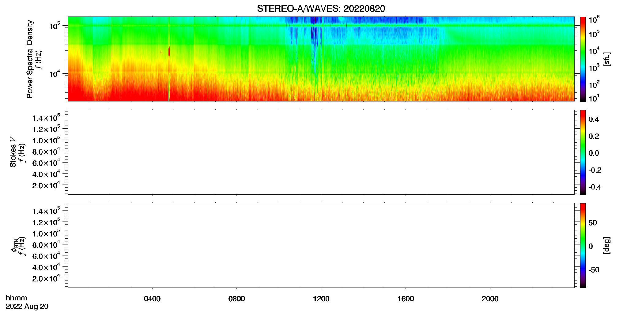Click the 1.0×10^5 tick of the φ RTN panel

[46, 233]
